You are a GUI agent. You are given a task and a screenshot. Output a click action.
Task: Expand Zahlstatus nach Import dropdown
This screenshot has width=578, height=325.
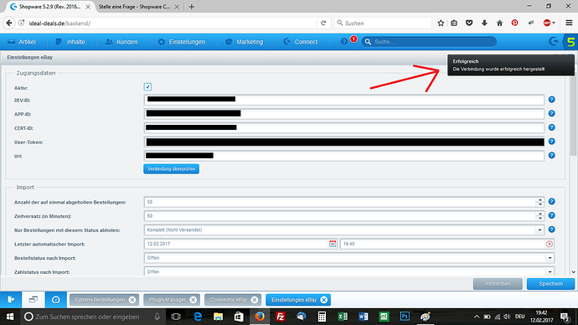pyautogui.click(x=550, y=271)
